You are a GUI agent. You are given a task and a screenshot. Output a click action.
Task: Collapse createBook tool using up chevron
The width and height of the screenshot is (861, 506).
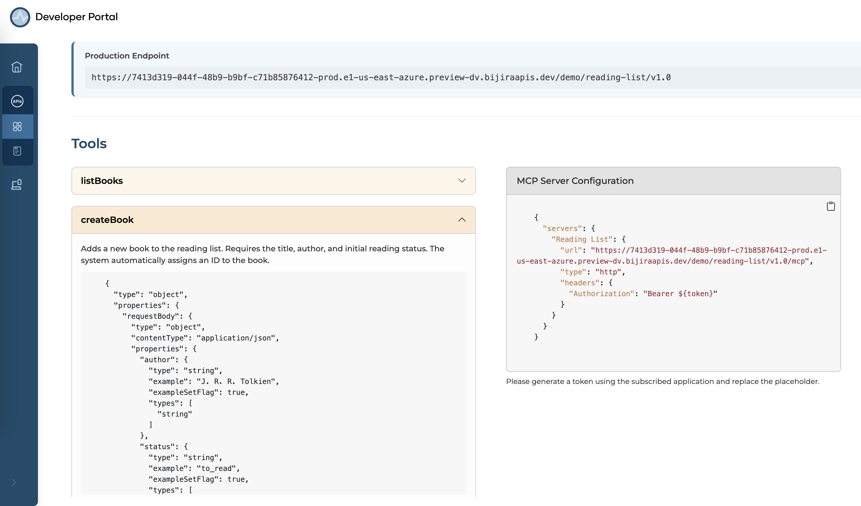(461, 220)
